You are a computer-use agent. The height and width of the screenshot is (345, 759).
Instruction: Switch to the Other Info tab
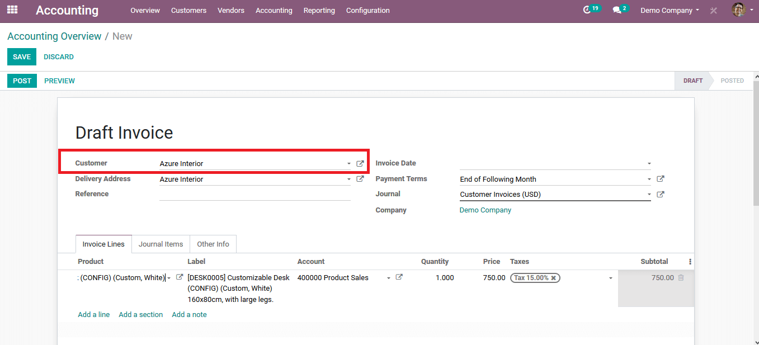(213, 244)
